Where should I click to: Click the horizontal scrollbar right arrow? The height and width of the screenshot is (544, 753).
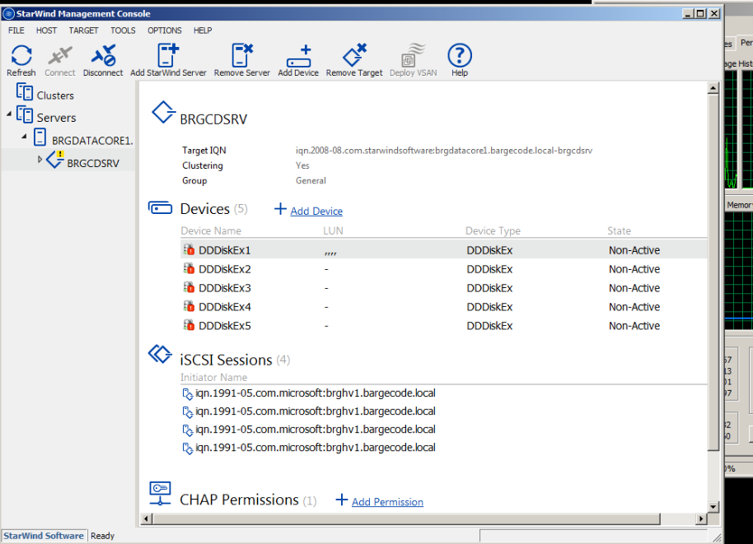[x=702, y=518]
